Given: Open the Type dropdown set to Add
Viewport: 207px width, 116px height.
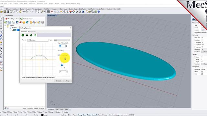Looking at the screenshot, I should (62, 40).
